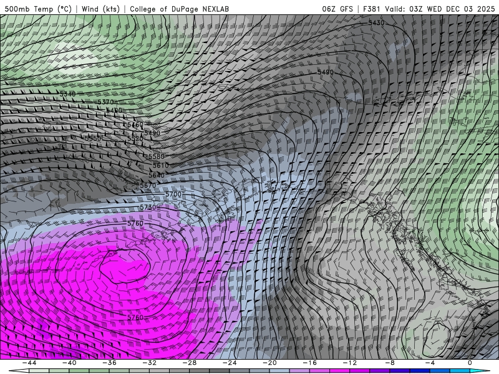This screenshot has height=374, width=499.
Task: Click the 5430 height contour label
Action: [x=376, y=22]
